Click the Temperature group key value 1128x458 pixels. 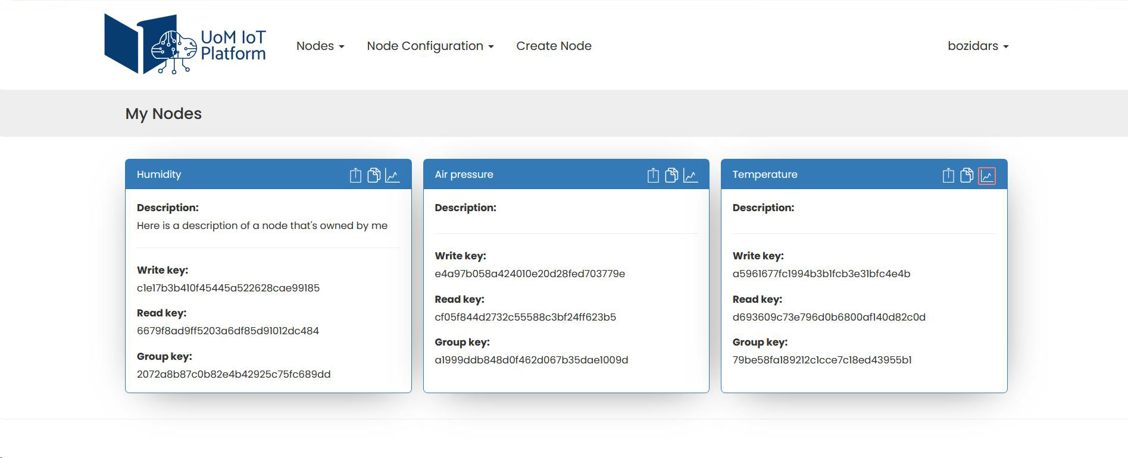coord(821,360)
